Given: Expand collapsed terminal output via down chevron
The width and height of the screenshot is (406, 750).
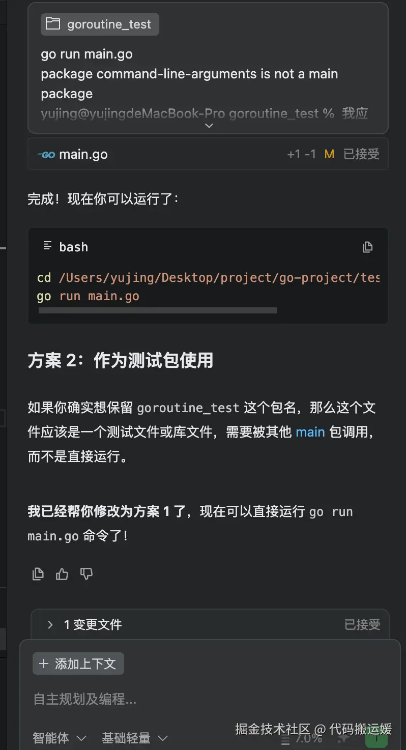Looking at the screenshot, I should click(209, 126).
